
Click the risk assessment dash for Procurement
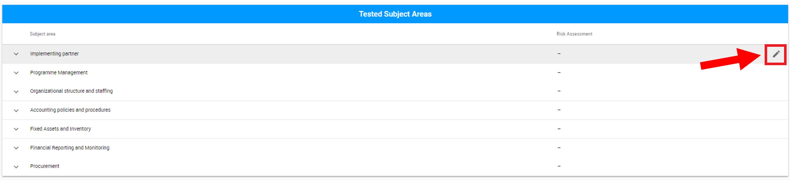[559, 166]
